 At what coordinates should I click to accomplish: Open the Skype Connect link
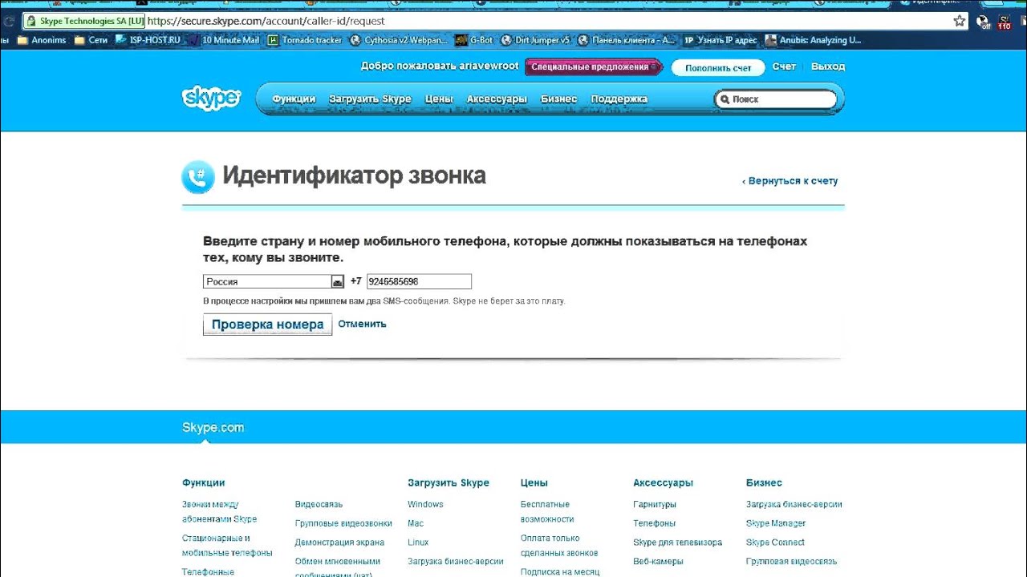coord(775,543)
